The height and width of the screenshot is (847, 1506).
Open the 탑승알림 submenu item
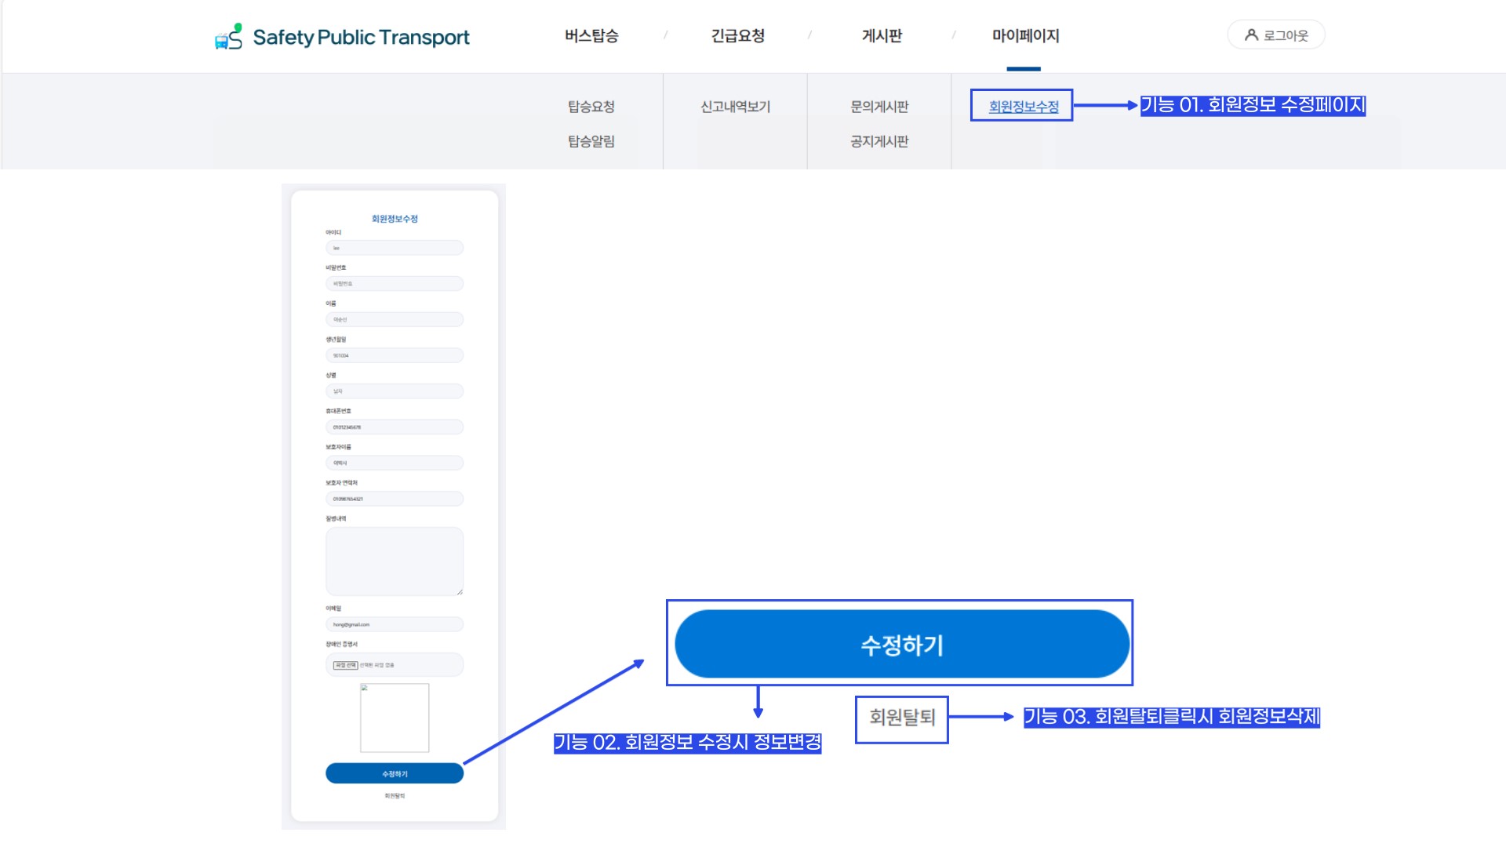tap(591, 141)
